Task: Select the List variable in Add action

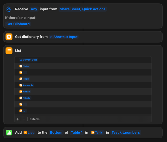Action: click(x=29, y=133)
